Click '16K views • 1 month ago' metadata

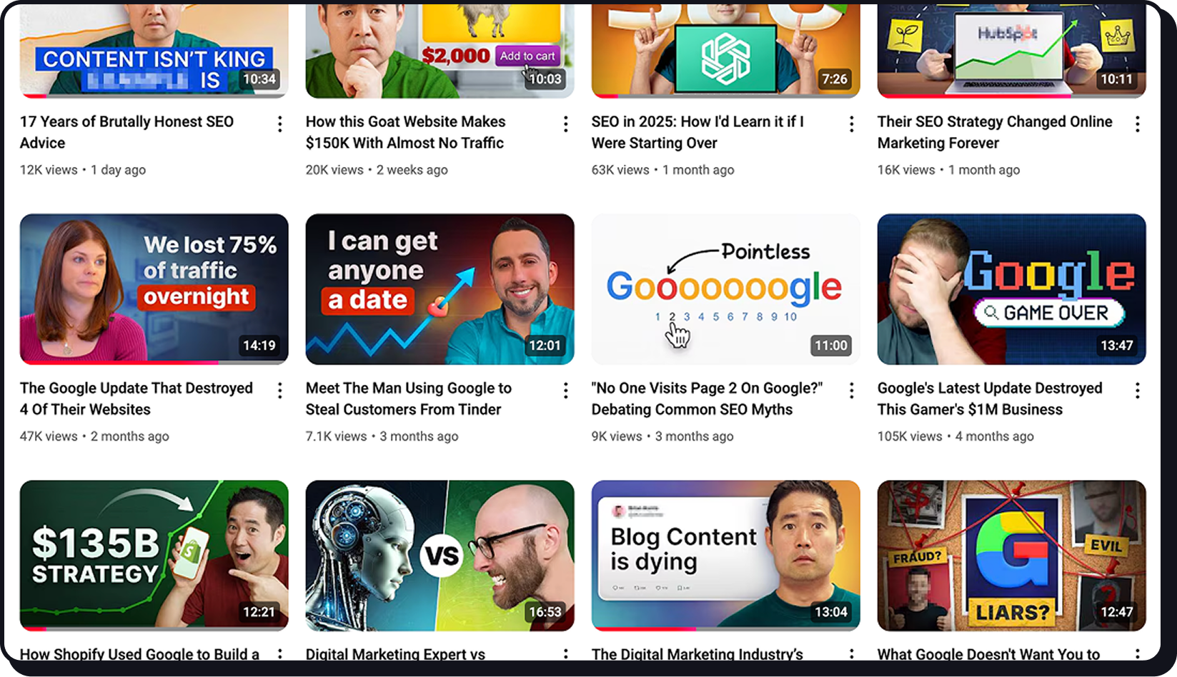948,170
